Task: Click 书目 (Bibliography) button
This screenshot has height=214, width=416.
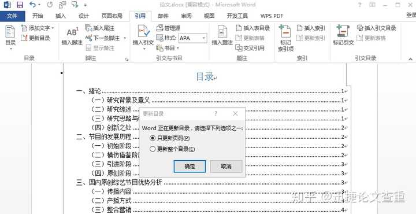Action: point(168,48)
